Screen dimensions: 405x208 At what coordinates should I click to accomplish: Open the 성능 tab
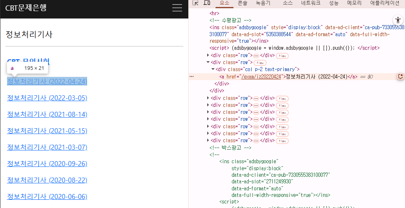334,3
